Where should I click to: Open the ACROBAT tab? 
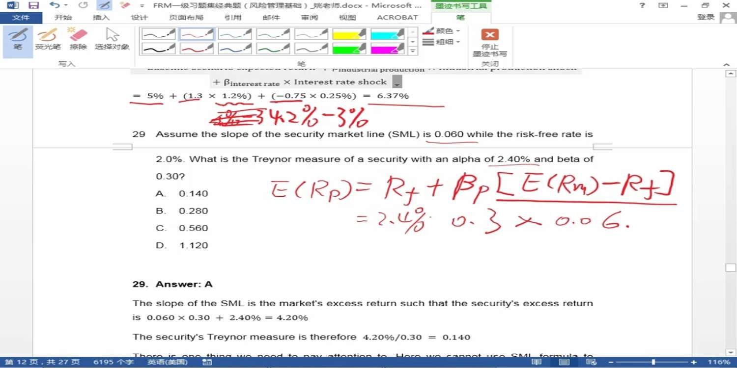click(397, 17)
